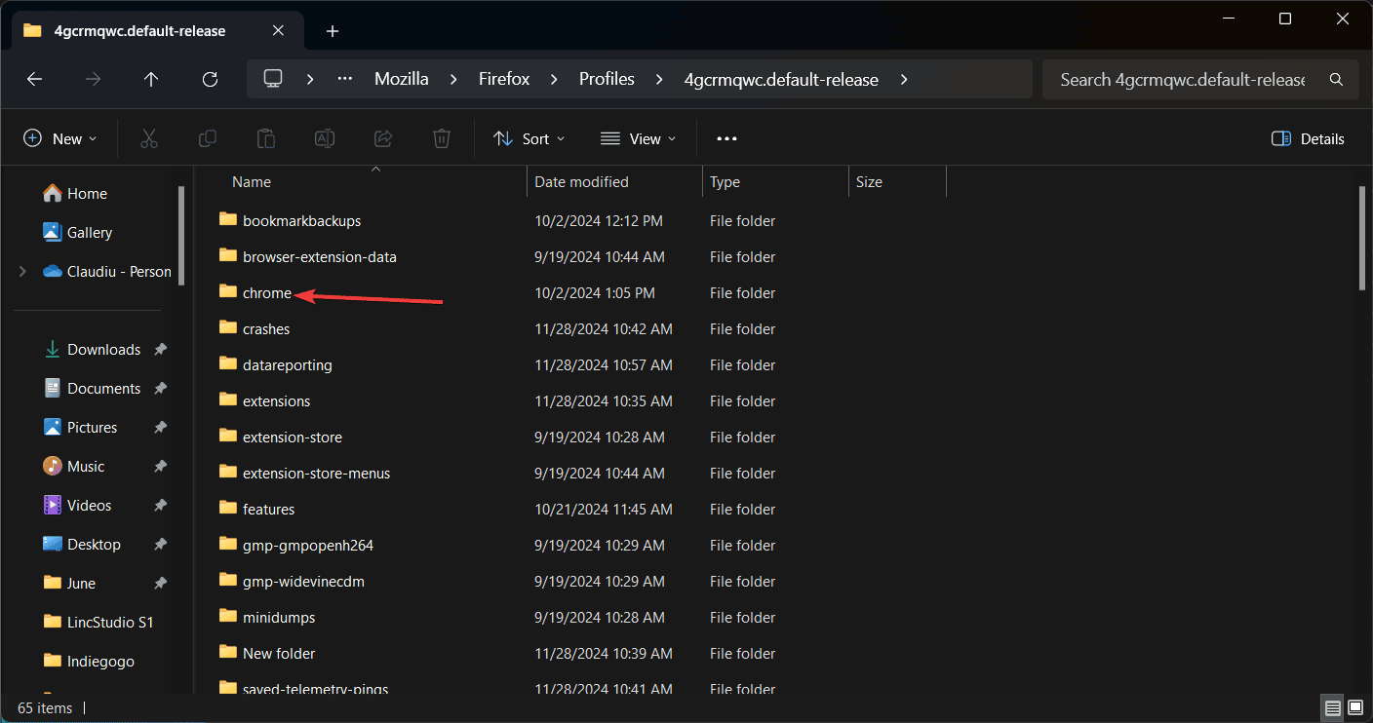The width and height of the screenshot is (1373, 723).
Task: Click the Share icon in toolbar
Action: click(x=383, y=139)
